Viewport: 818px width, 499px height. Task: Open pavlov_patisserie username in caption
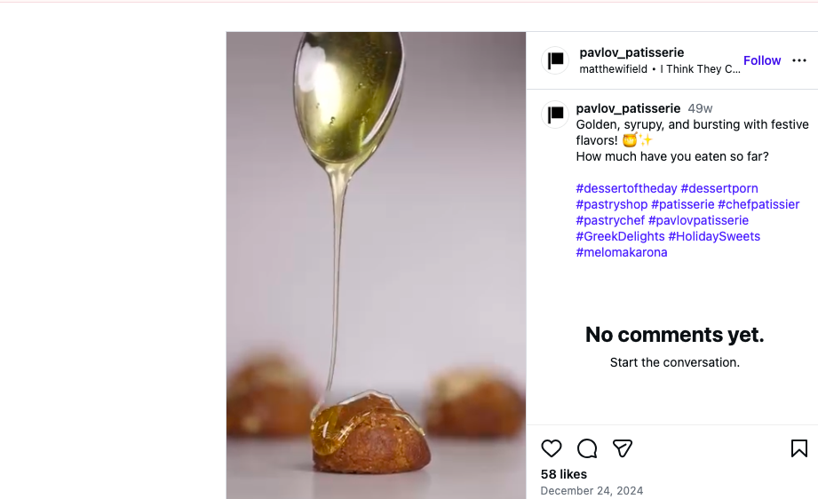[628, 108]
